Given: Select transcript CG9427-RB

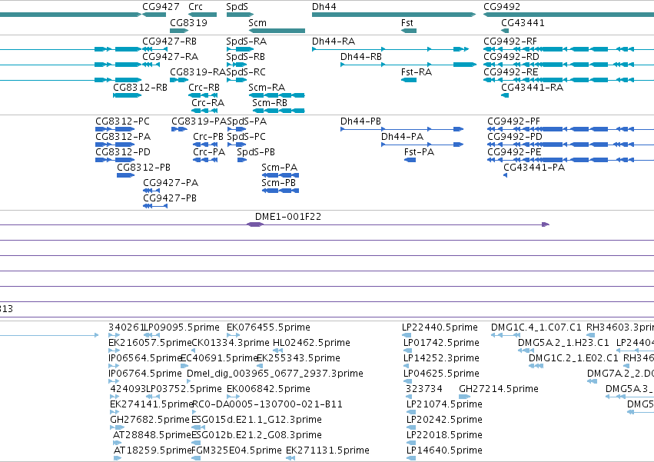Looking at the screenshot, I should (x=154, y=49).
